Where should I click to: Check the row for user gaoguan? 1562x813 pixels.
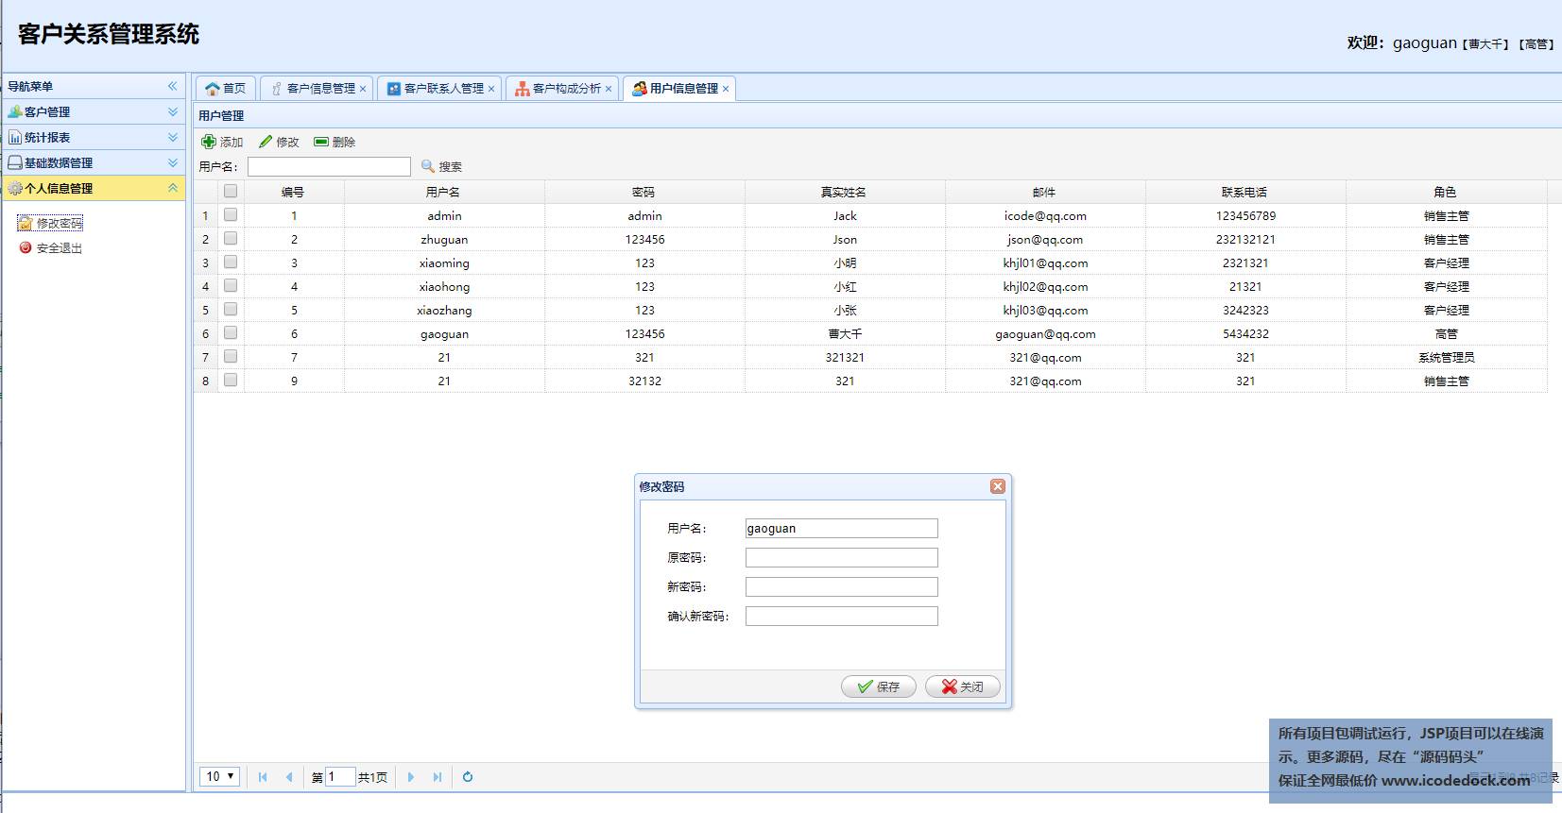231,332
